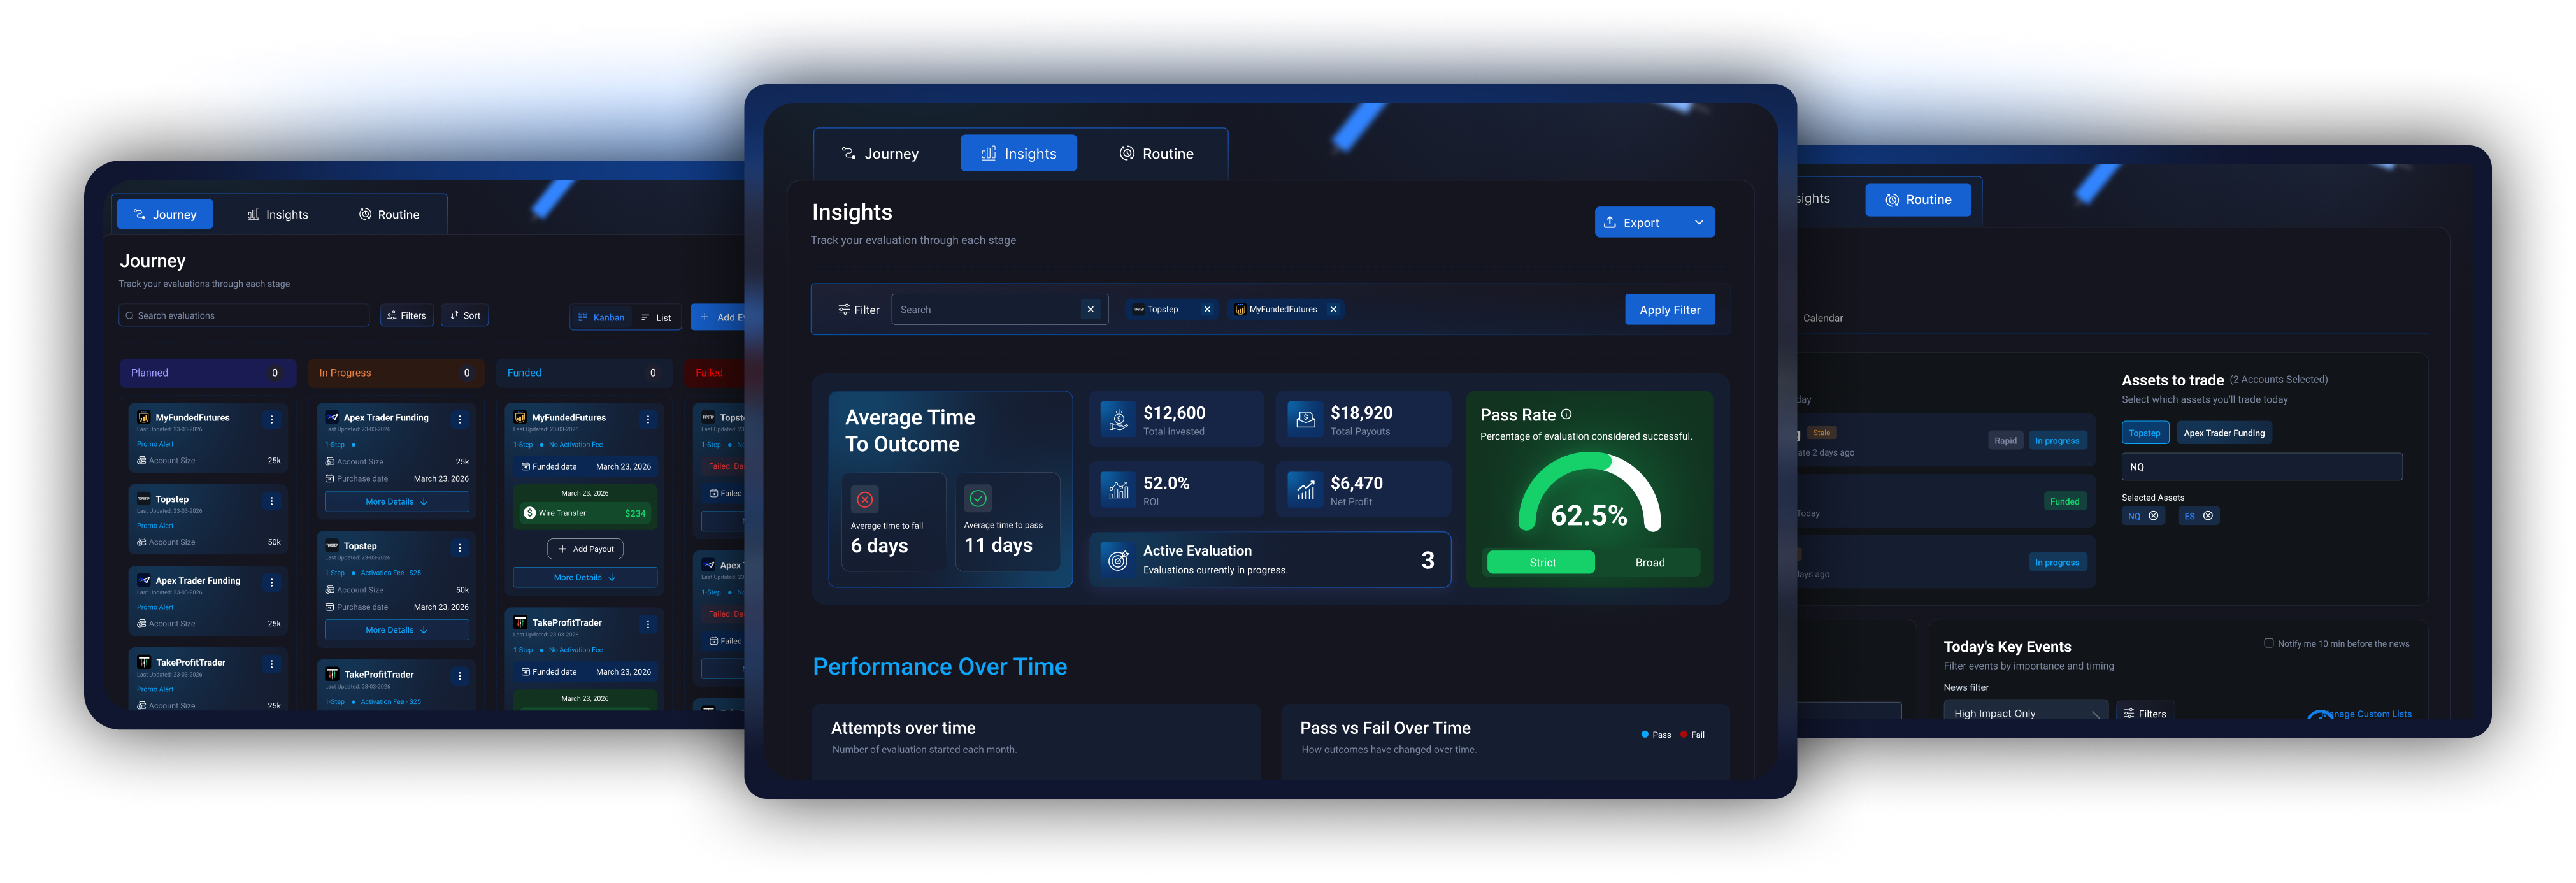Remove the MyFundedFutures filter chip
Image resolution: width=2576 pixels, height=883 pixels.
[1333, 310]
